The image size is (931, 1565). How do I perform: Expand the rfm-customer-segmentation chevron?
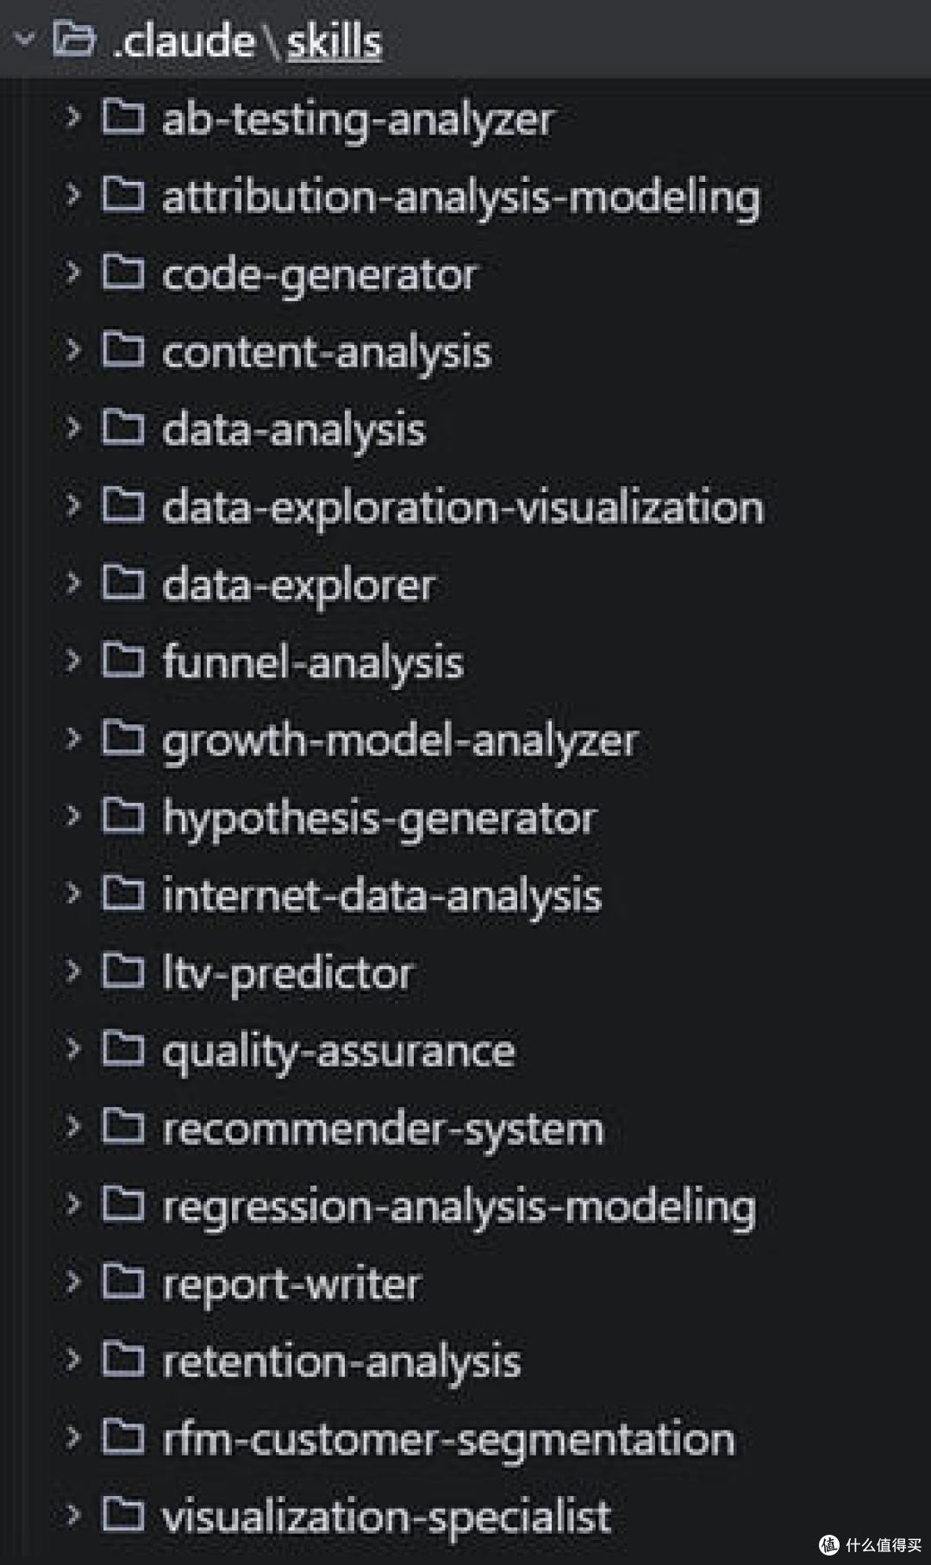pos(72,1436)
